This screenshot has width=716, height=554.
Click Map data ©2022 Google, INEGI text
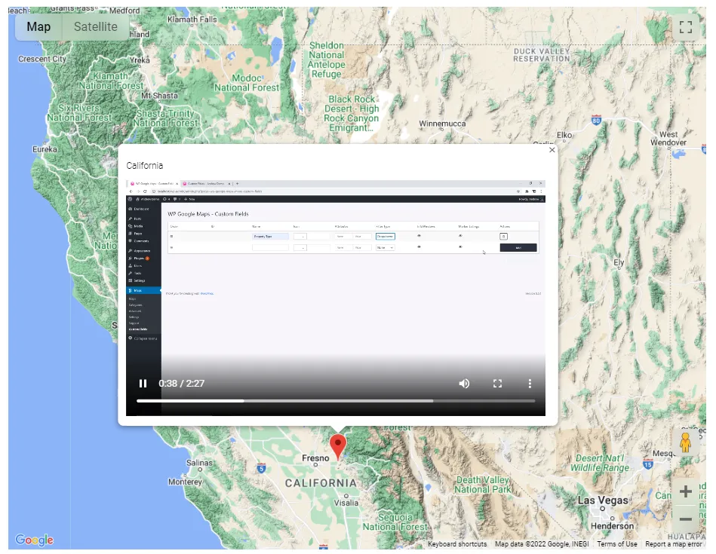[542, 544]
